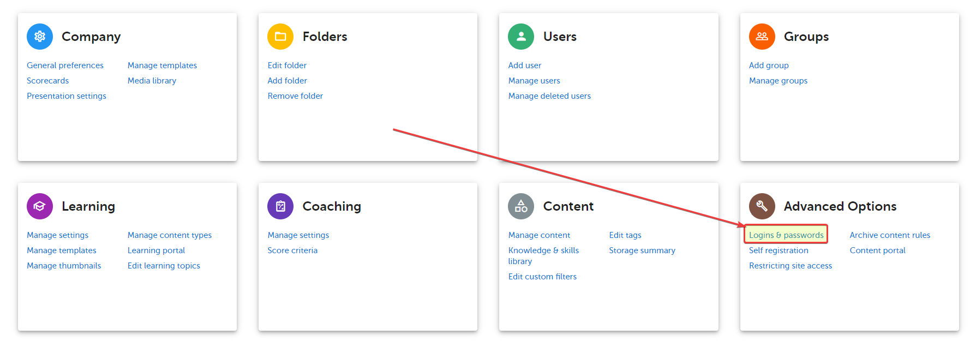
Task: Click the Groups card heading
Action: 806,37
